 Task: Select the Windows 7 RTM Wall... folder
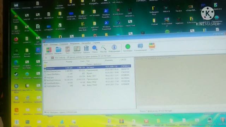(x=83, y=14)
